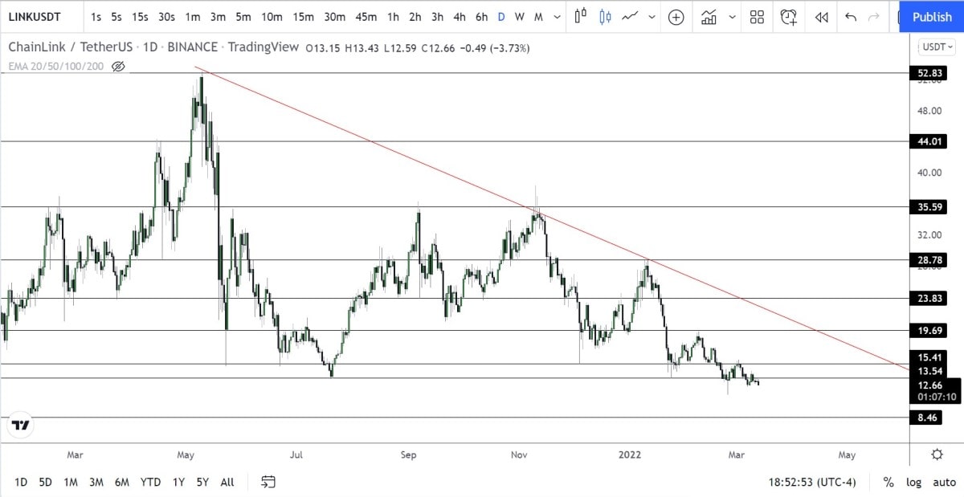
Task: Set date range to 1Y
Action: (x=179, y=482)
